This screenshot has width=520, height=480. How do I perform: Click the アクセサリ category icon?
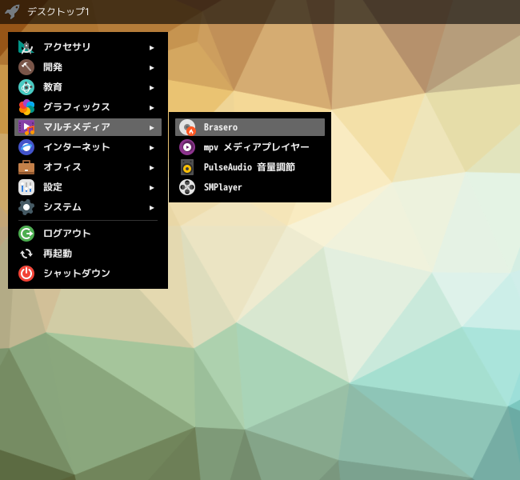[x=26, y=47]
